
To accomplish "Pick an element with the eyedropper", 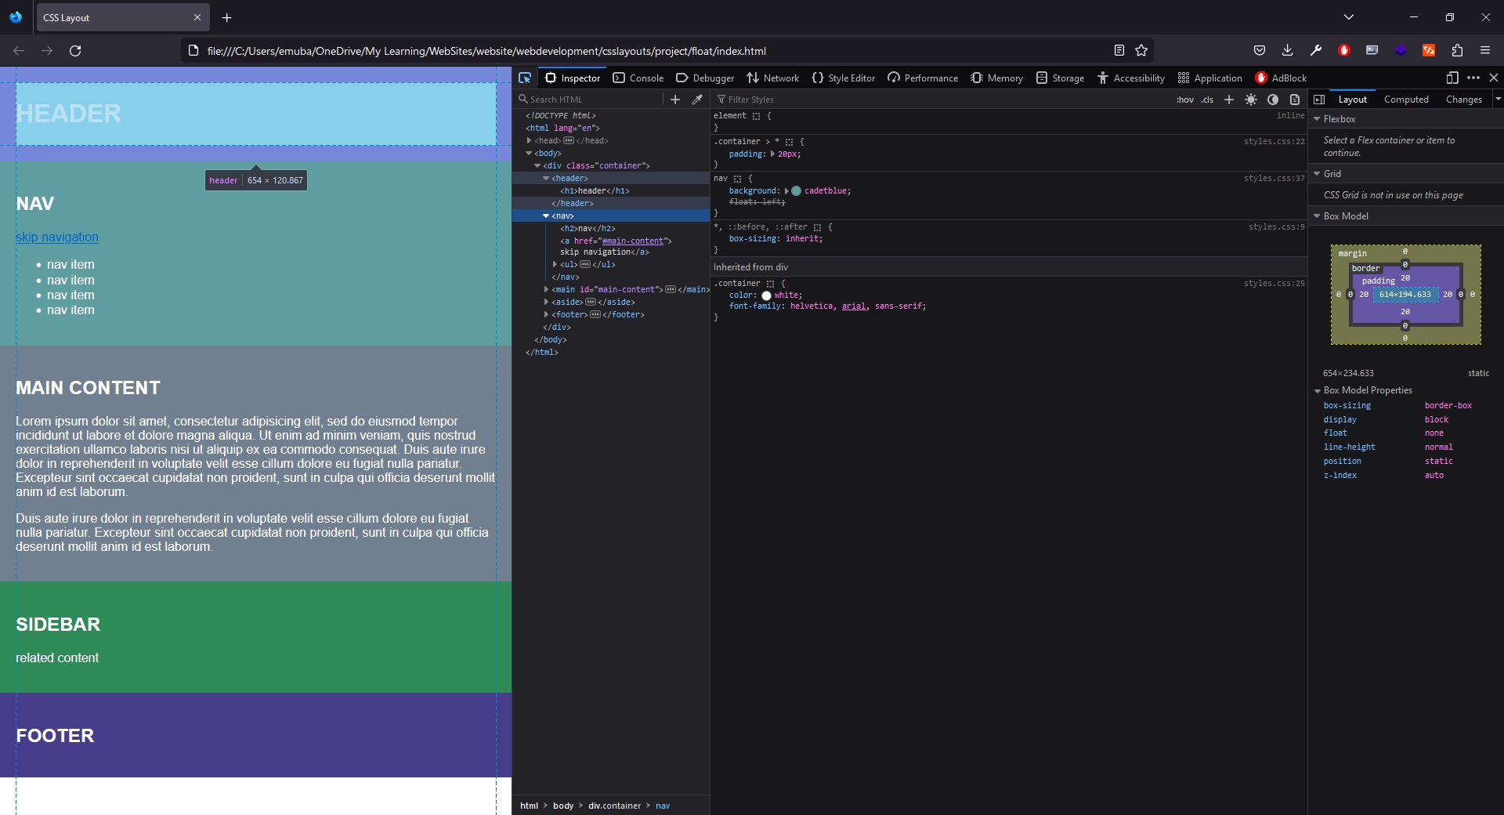I will tap(697, 100).
